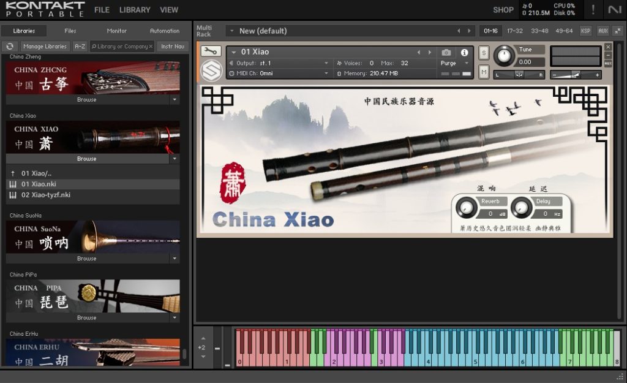Switch to the Monitor tab
Screen dimensions: 627x383
coord(117,31)
